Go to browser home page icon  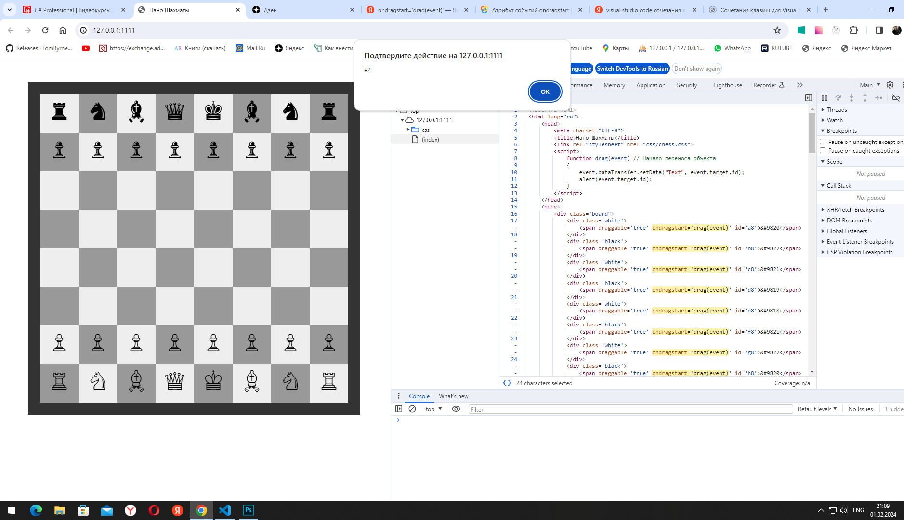pos(63,30)
